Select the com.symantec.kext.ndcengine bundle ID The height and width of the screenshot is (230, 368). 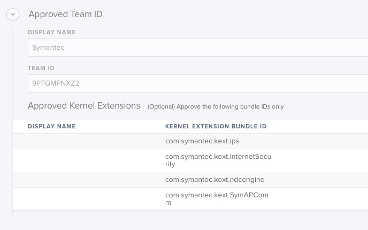[x=214, y=180]
